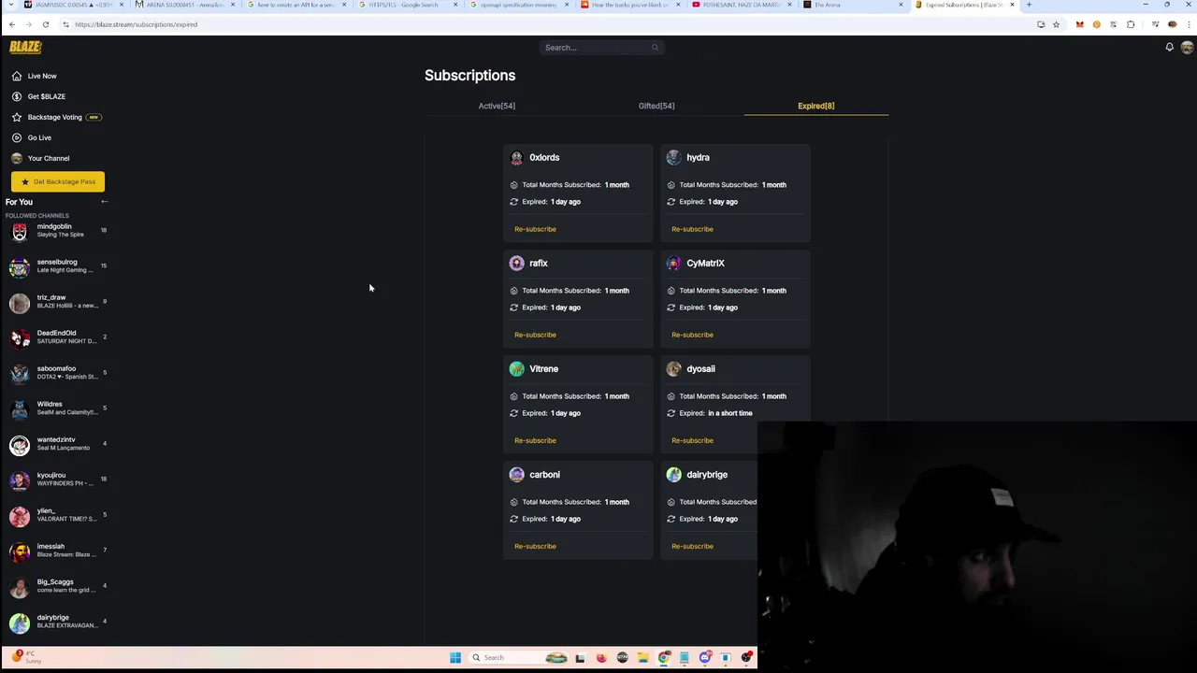Image resolution: width=1197 pixels, height=673 pixels.
Task: Re-subscribe to CyMatriX
Action: pyautogui.click(x=692, y=335)
